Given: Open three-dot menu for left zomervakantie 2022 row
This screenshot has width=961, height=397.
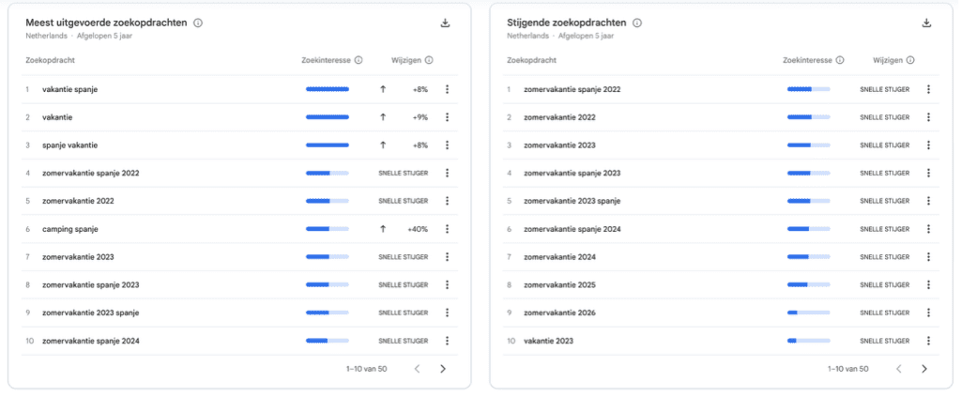Looking at the screenshot, I should pyautogui.click(x=448, y=201).
